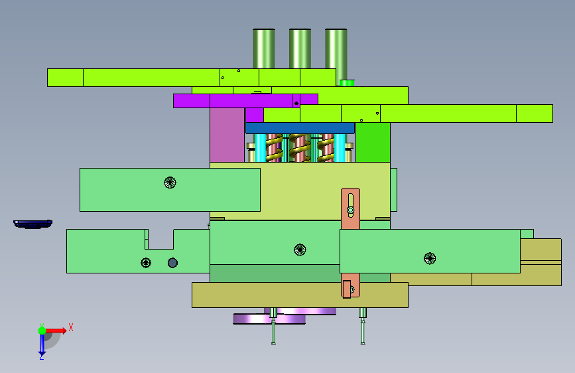Select the bright green block right of the springs
Screen dimensions: 575x373
tap(373, 143)
